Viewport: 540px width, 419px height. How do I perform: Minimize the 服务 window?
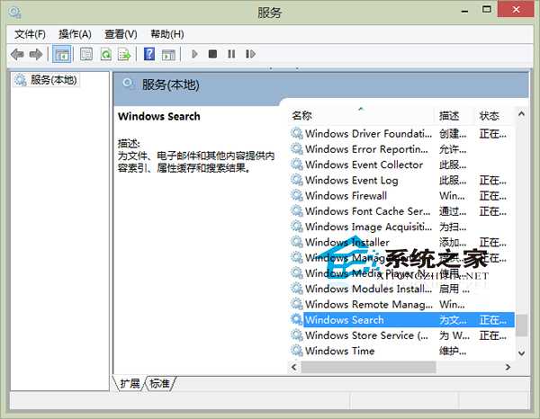point(465,10)
